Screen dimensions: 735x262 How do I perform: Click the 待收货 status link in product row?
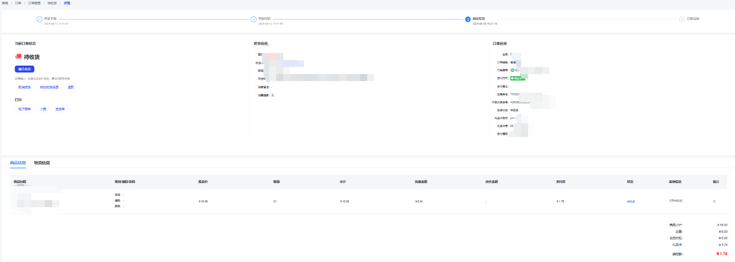[x=631, y=202]
